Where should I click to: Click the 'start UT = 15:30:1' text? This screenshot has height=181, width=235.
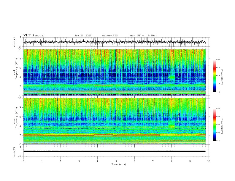(143, 35)
